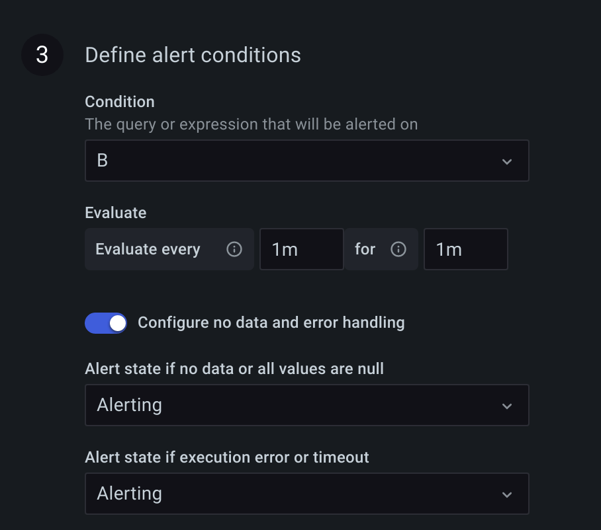The image size is (601, 530).
Task: Click the Condition helper text description
Action: (x=251, y=124)
